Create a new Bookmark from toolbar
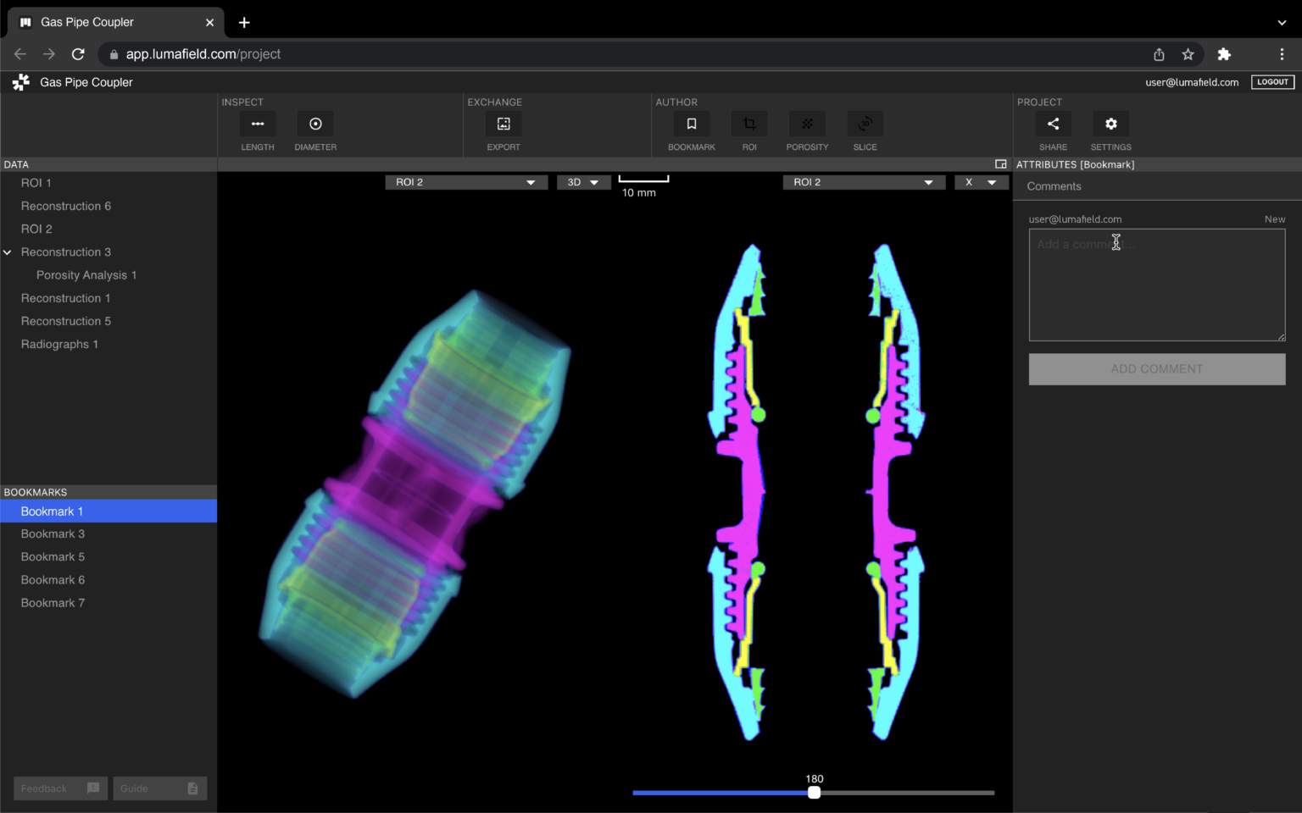Viewport: 1302px width, 813px height. (x=692, y=124)
